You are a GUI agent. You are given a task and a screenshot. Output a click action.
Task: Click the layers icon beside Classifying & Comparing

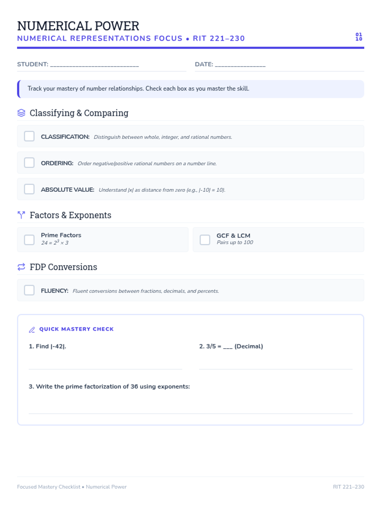(x=21, y=113)
